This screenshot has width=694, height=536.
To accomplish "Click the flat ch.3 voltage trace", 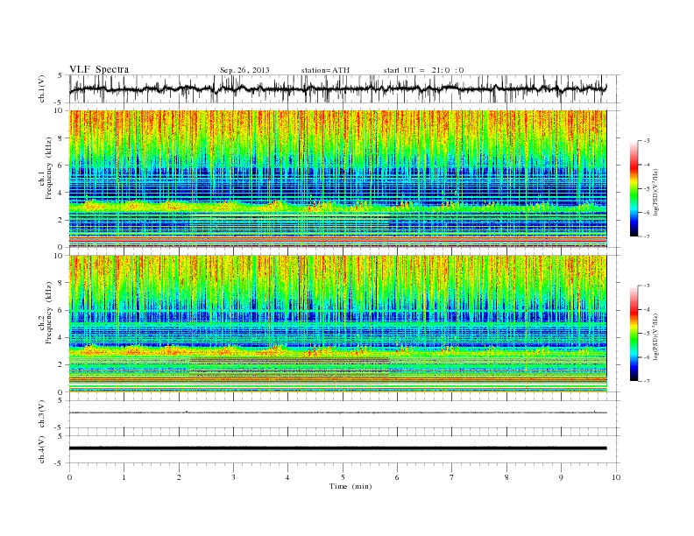I will coord(338,413).
